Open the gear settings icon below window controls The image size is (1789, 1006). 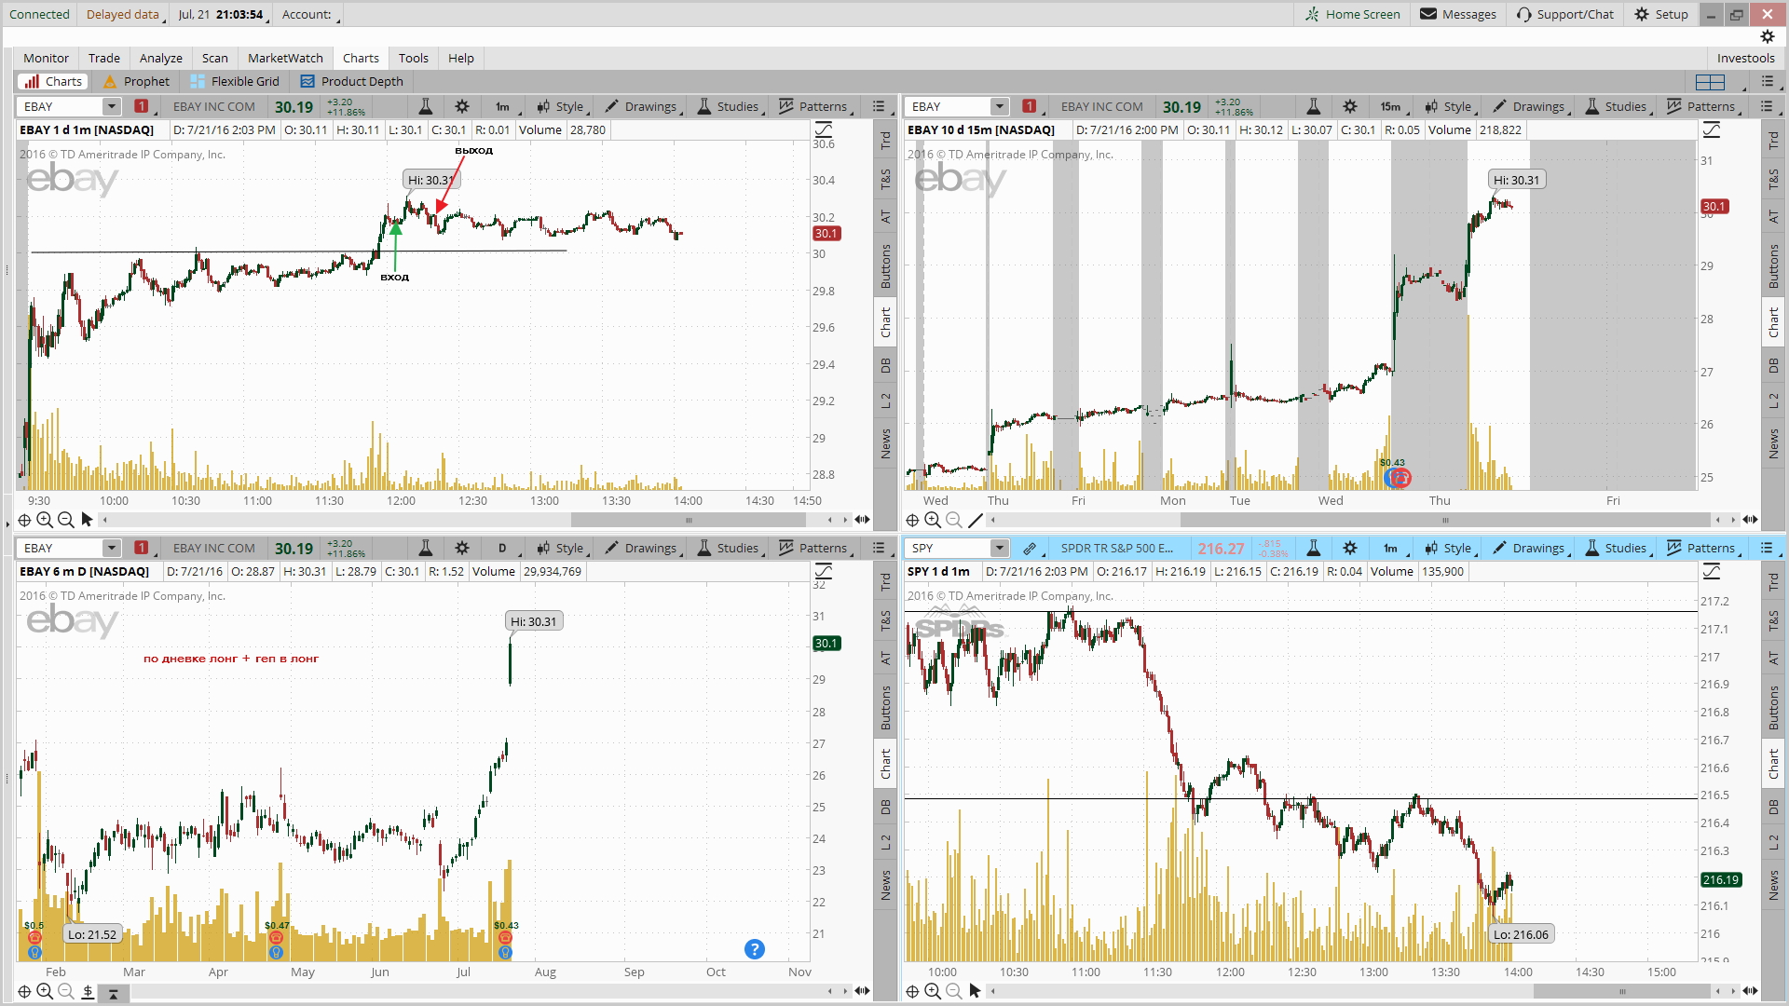[x=1768, y=36]
